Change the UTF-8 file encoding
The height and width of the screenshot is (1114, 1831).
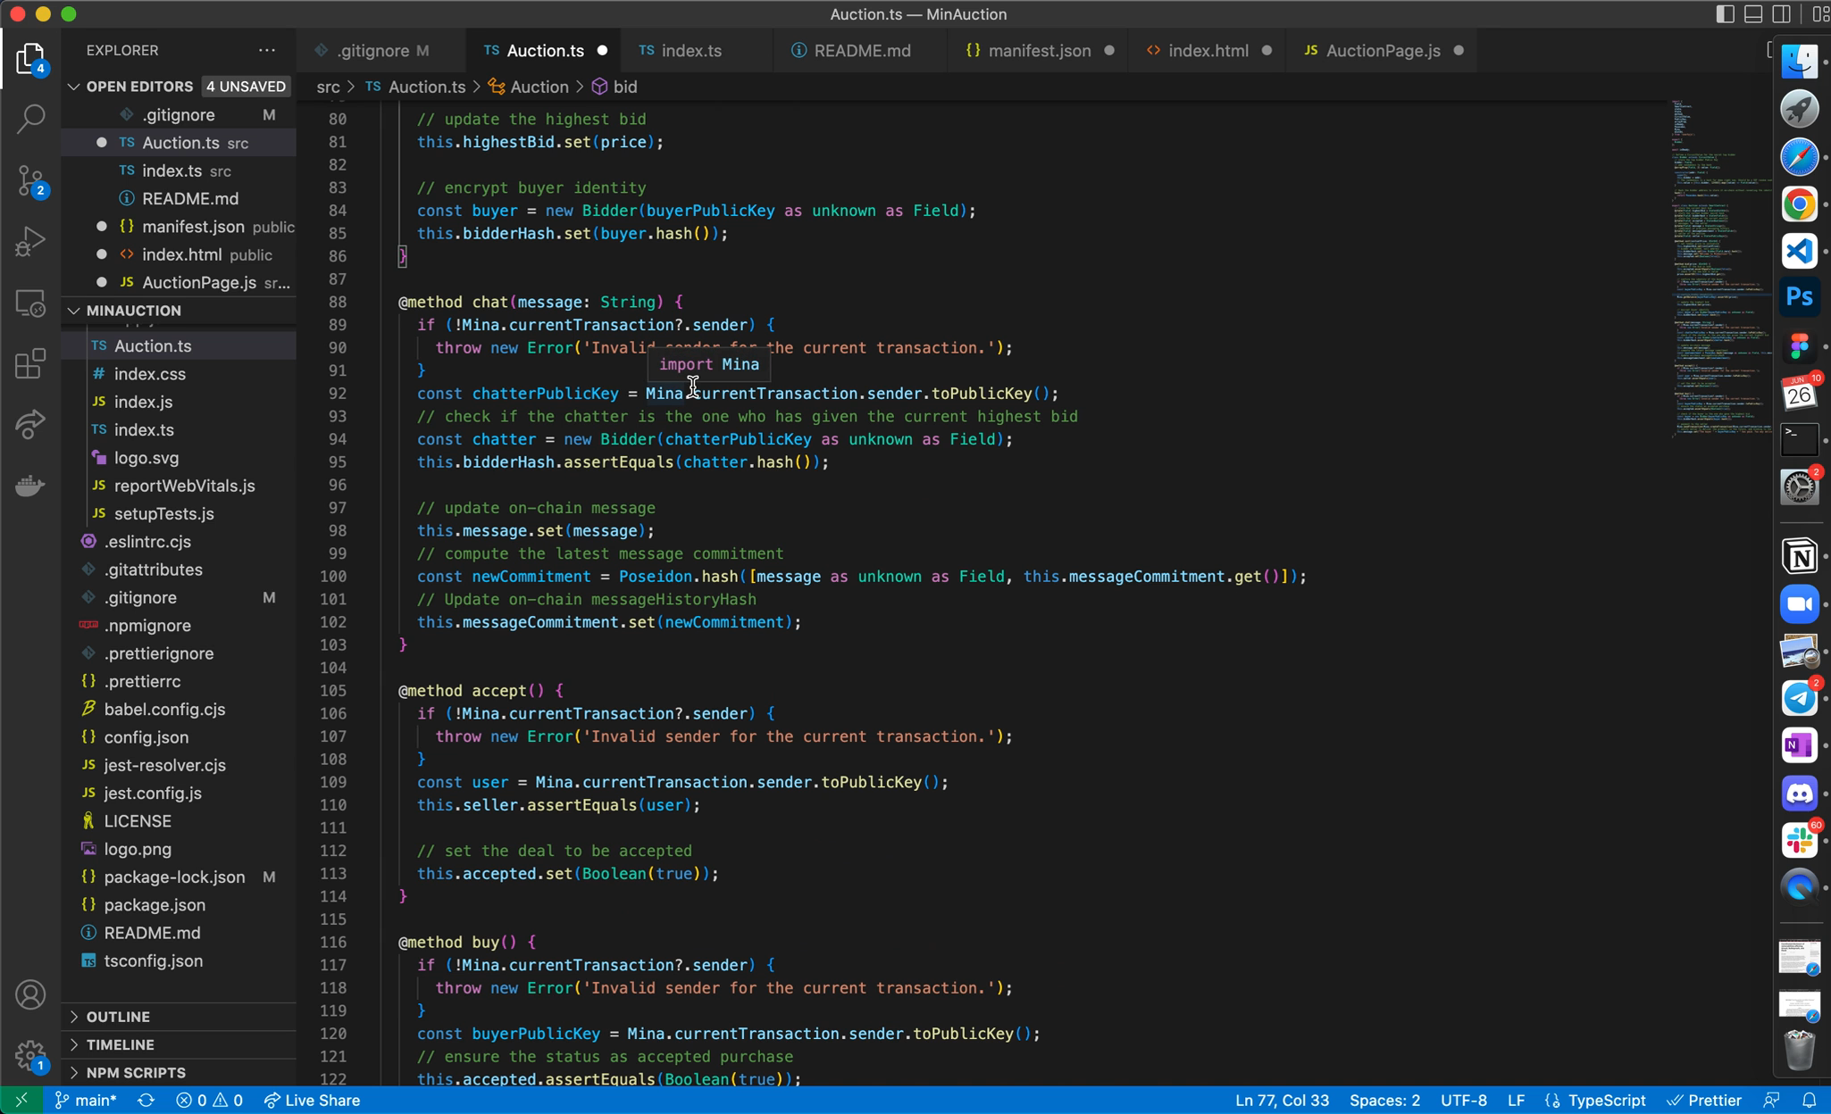(1464, 1100)
